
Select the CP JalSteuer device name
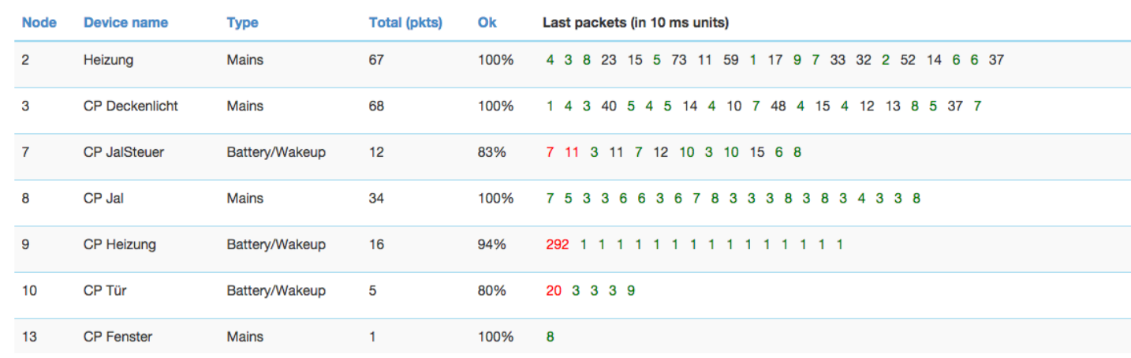pos(124,152)
